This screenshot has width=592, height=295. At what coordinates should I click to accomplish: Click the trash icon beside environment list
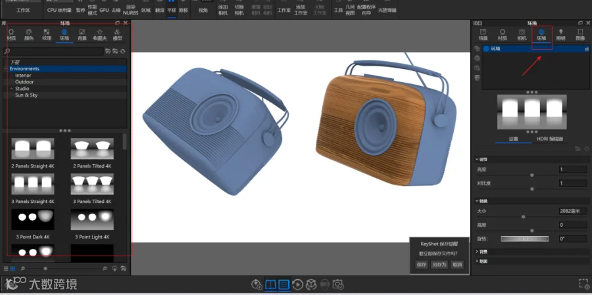click(x=478, y=78)
